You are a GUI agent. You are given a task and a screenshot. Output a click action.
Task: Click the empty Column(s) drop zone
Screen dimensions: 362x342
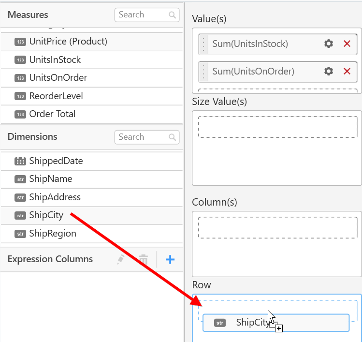[x=277, y=227]
